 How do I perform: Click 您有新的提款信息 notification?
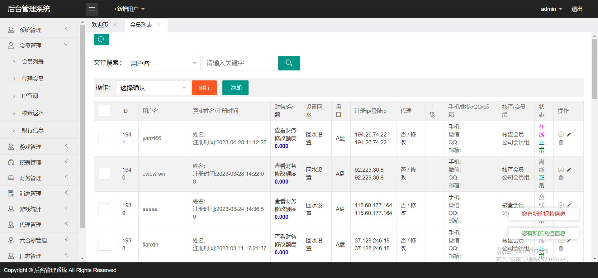point(543,214)
